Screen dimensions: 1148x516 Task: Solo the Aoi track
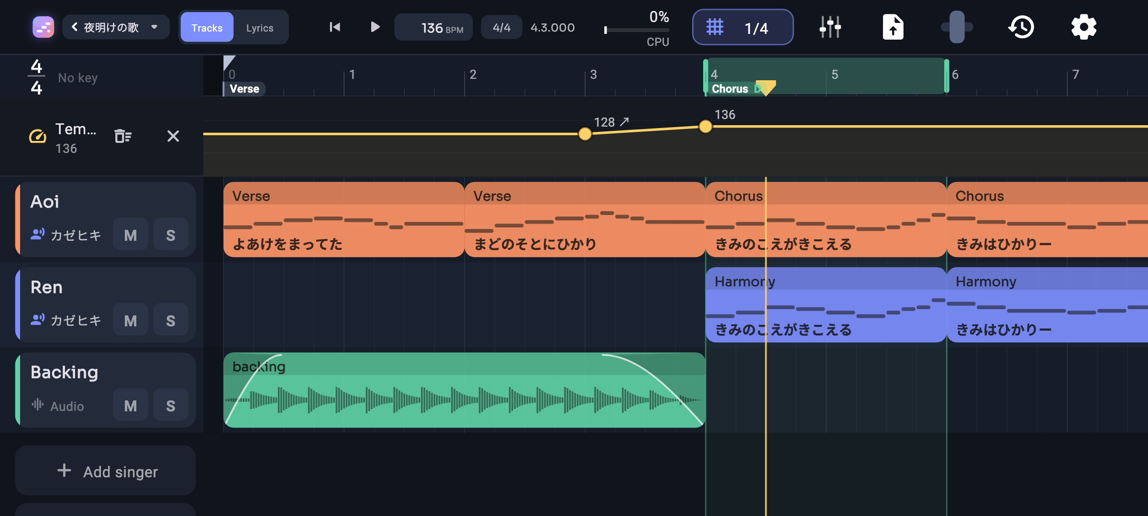[170, 235]
